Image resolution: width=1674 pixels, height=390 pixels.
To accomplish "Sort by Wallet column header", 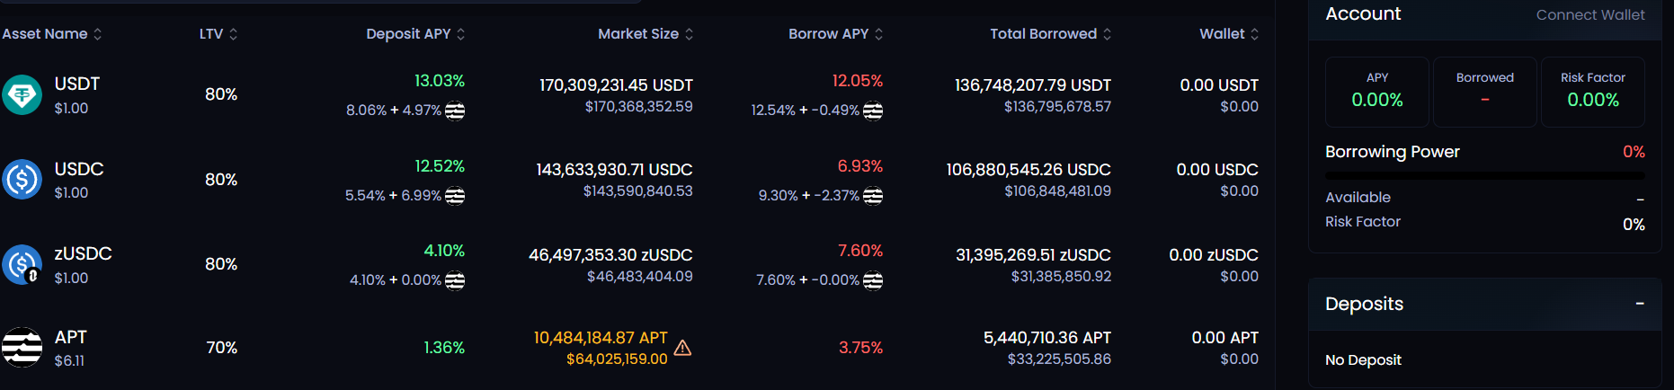I will [1228, 34].
